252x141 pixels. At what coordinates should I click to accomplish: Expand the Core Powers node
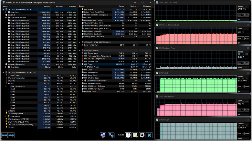coord(6,116)
